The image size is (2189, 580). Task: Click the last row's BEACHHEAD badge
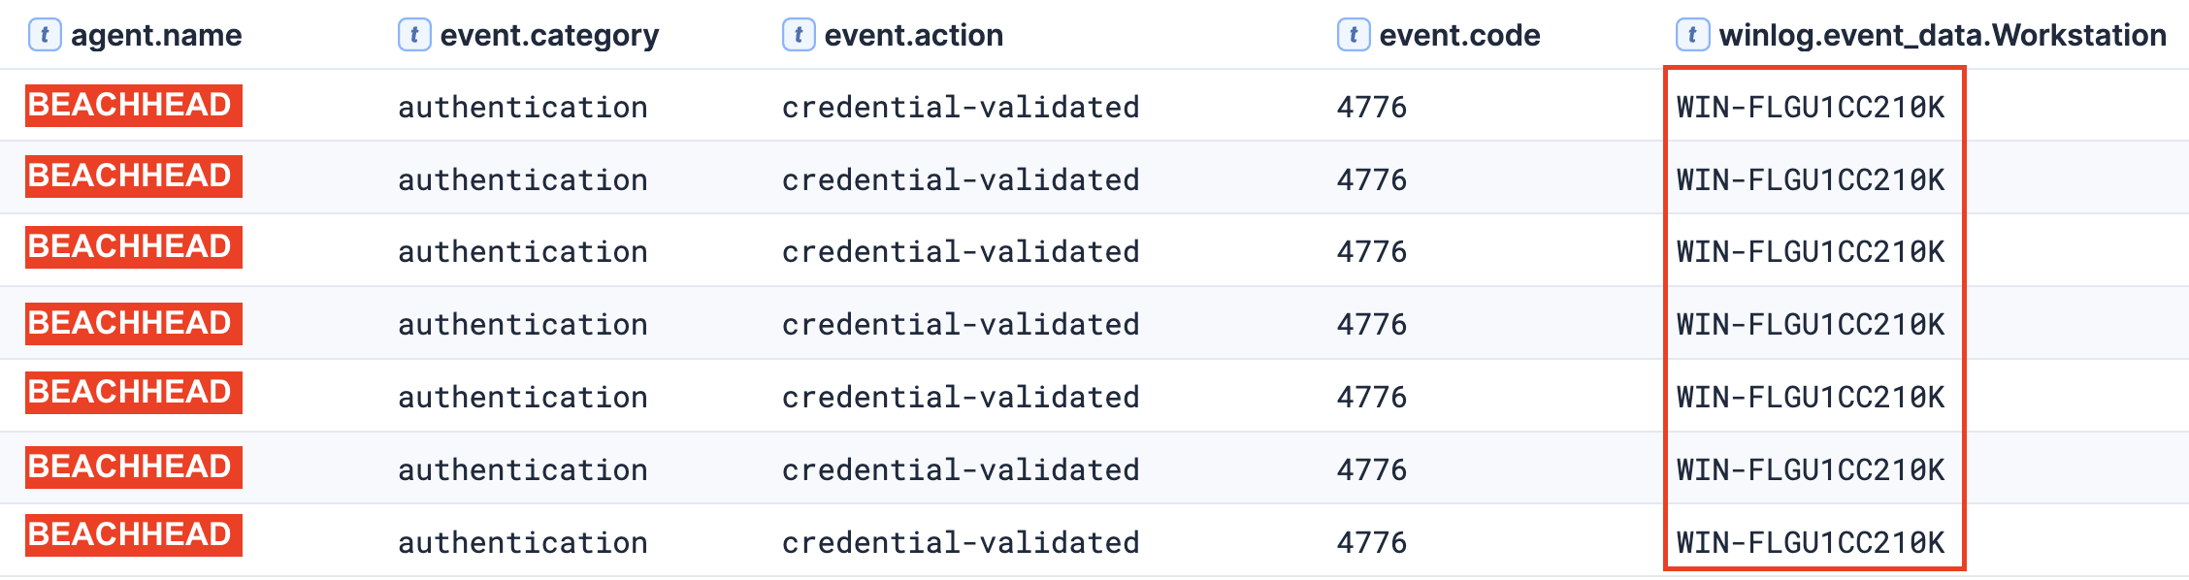click(x=134, y=535)
